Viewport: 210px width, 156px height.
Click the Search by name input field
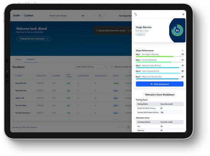[122, 67]
